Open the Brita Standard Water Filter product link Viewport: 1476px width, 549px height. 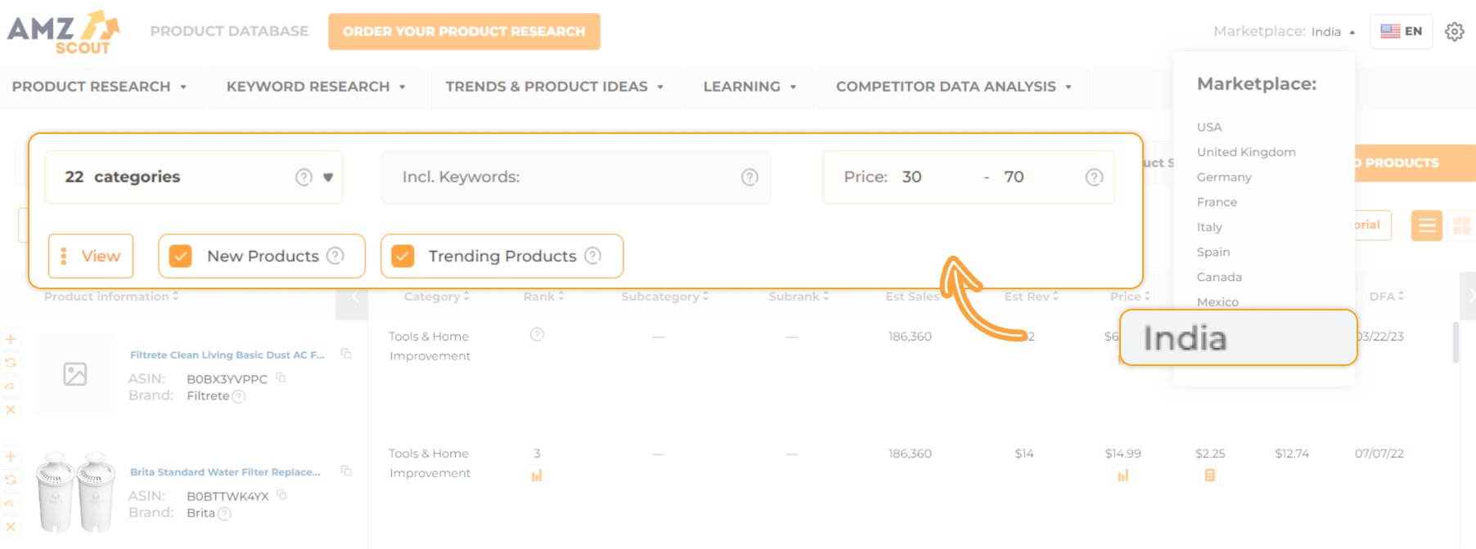(x=225, y=471)
